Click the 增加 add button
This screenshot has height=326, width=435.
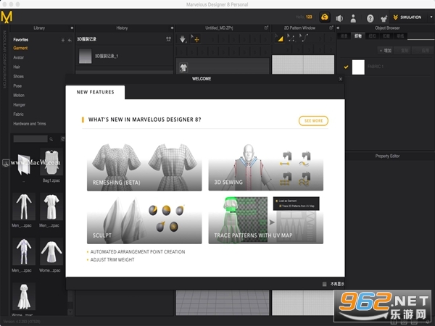coord(385,51)
